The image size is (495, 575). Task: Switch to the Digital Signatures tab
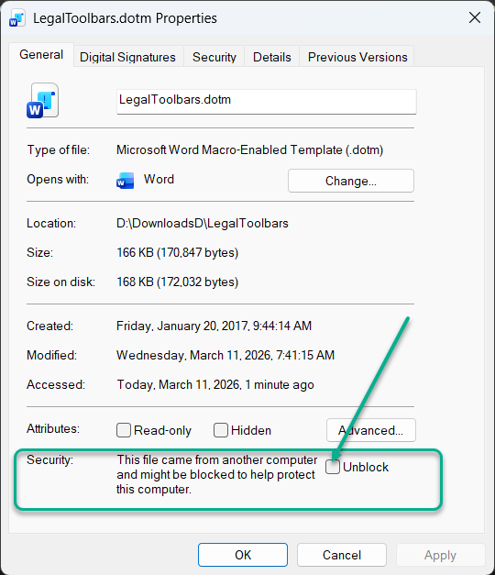pos(127,57)
